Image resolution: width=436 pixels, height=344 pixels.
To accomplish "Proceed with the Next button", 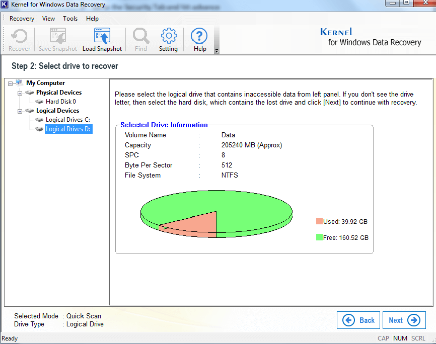I will point(404,320).
